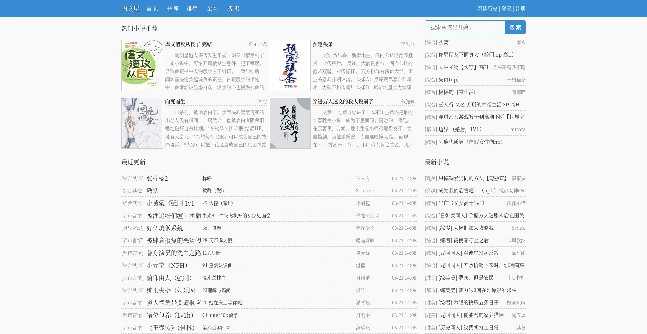Click the 肉文屋 site logo
The height and width of the screenshot is (334, 647).
(130, 9)
